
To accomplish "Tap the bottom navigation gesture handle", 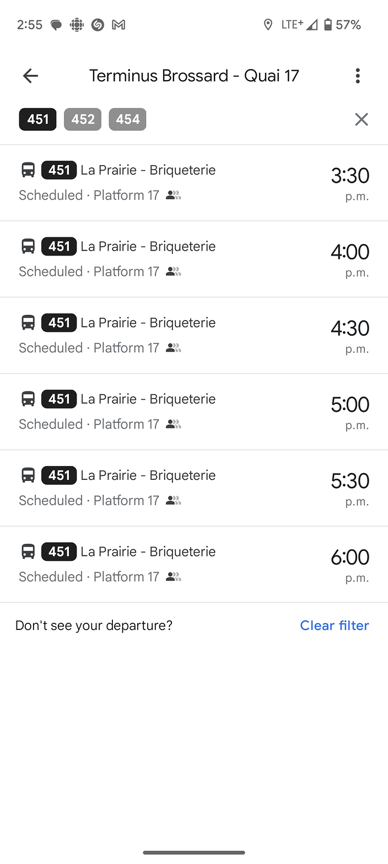I will pyautogui.click(x=194, y=852).
